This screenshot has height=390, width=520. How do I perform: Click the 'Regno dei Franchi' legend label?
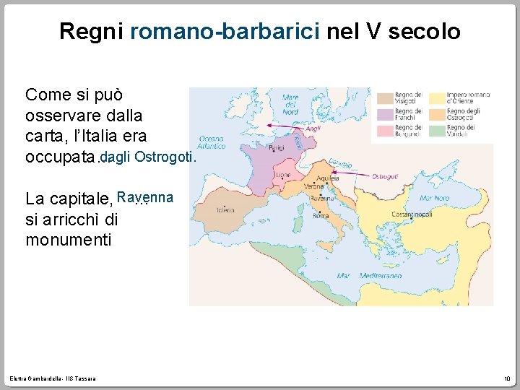[x=409, y=114]
